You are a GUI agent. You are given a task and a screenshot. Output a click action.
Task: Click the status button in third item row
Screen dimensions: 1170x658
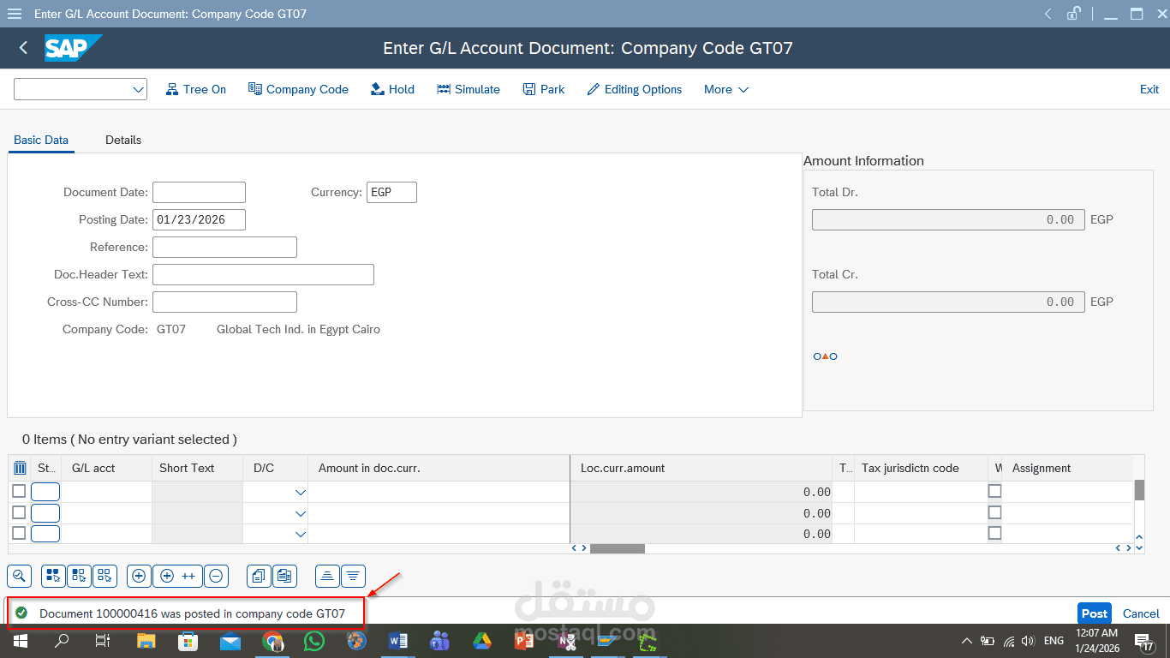click(x=45, y=533)
